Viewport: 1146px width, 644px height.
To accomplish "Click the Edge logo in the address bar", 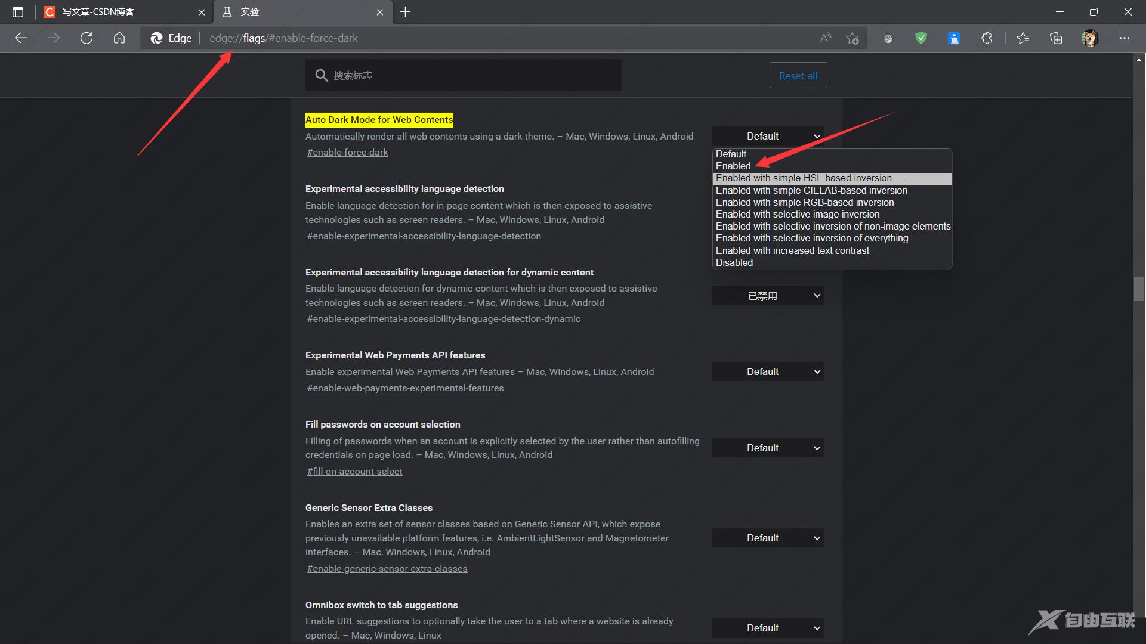I will pyautogui.click(x=156, y=38).
